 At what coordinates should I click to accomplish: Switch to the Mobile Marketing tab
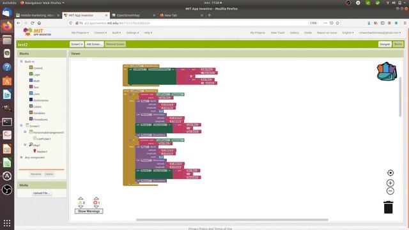point(38,15)
